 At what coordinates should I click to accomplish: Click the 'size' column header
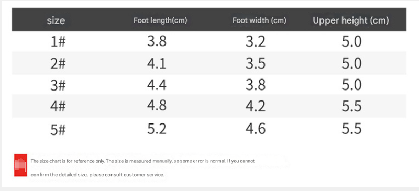pyautogui.click(x=56, y=20)
